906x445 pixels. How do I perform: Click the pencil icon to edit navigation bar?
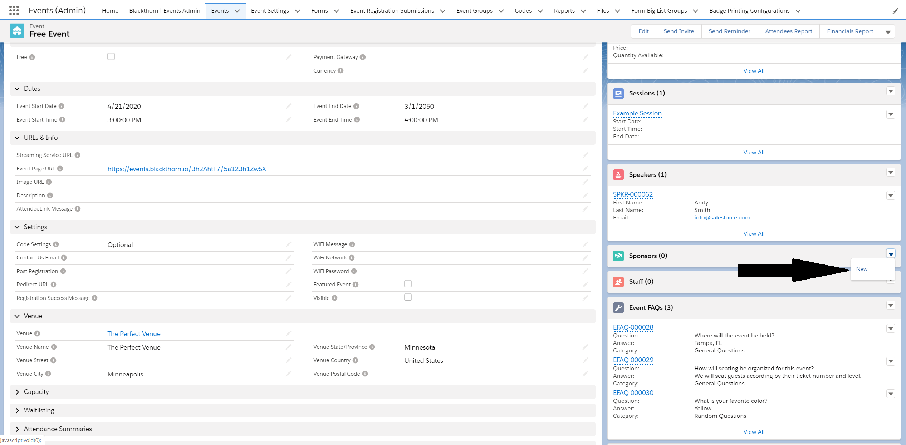pos(895,11)
